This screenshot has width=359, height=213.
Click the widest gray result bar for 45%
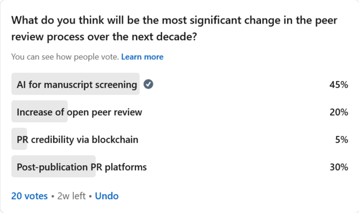75,83
